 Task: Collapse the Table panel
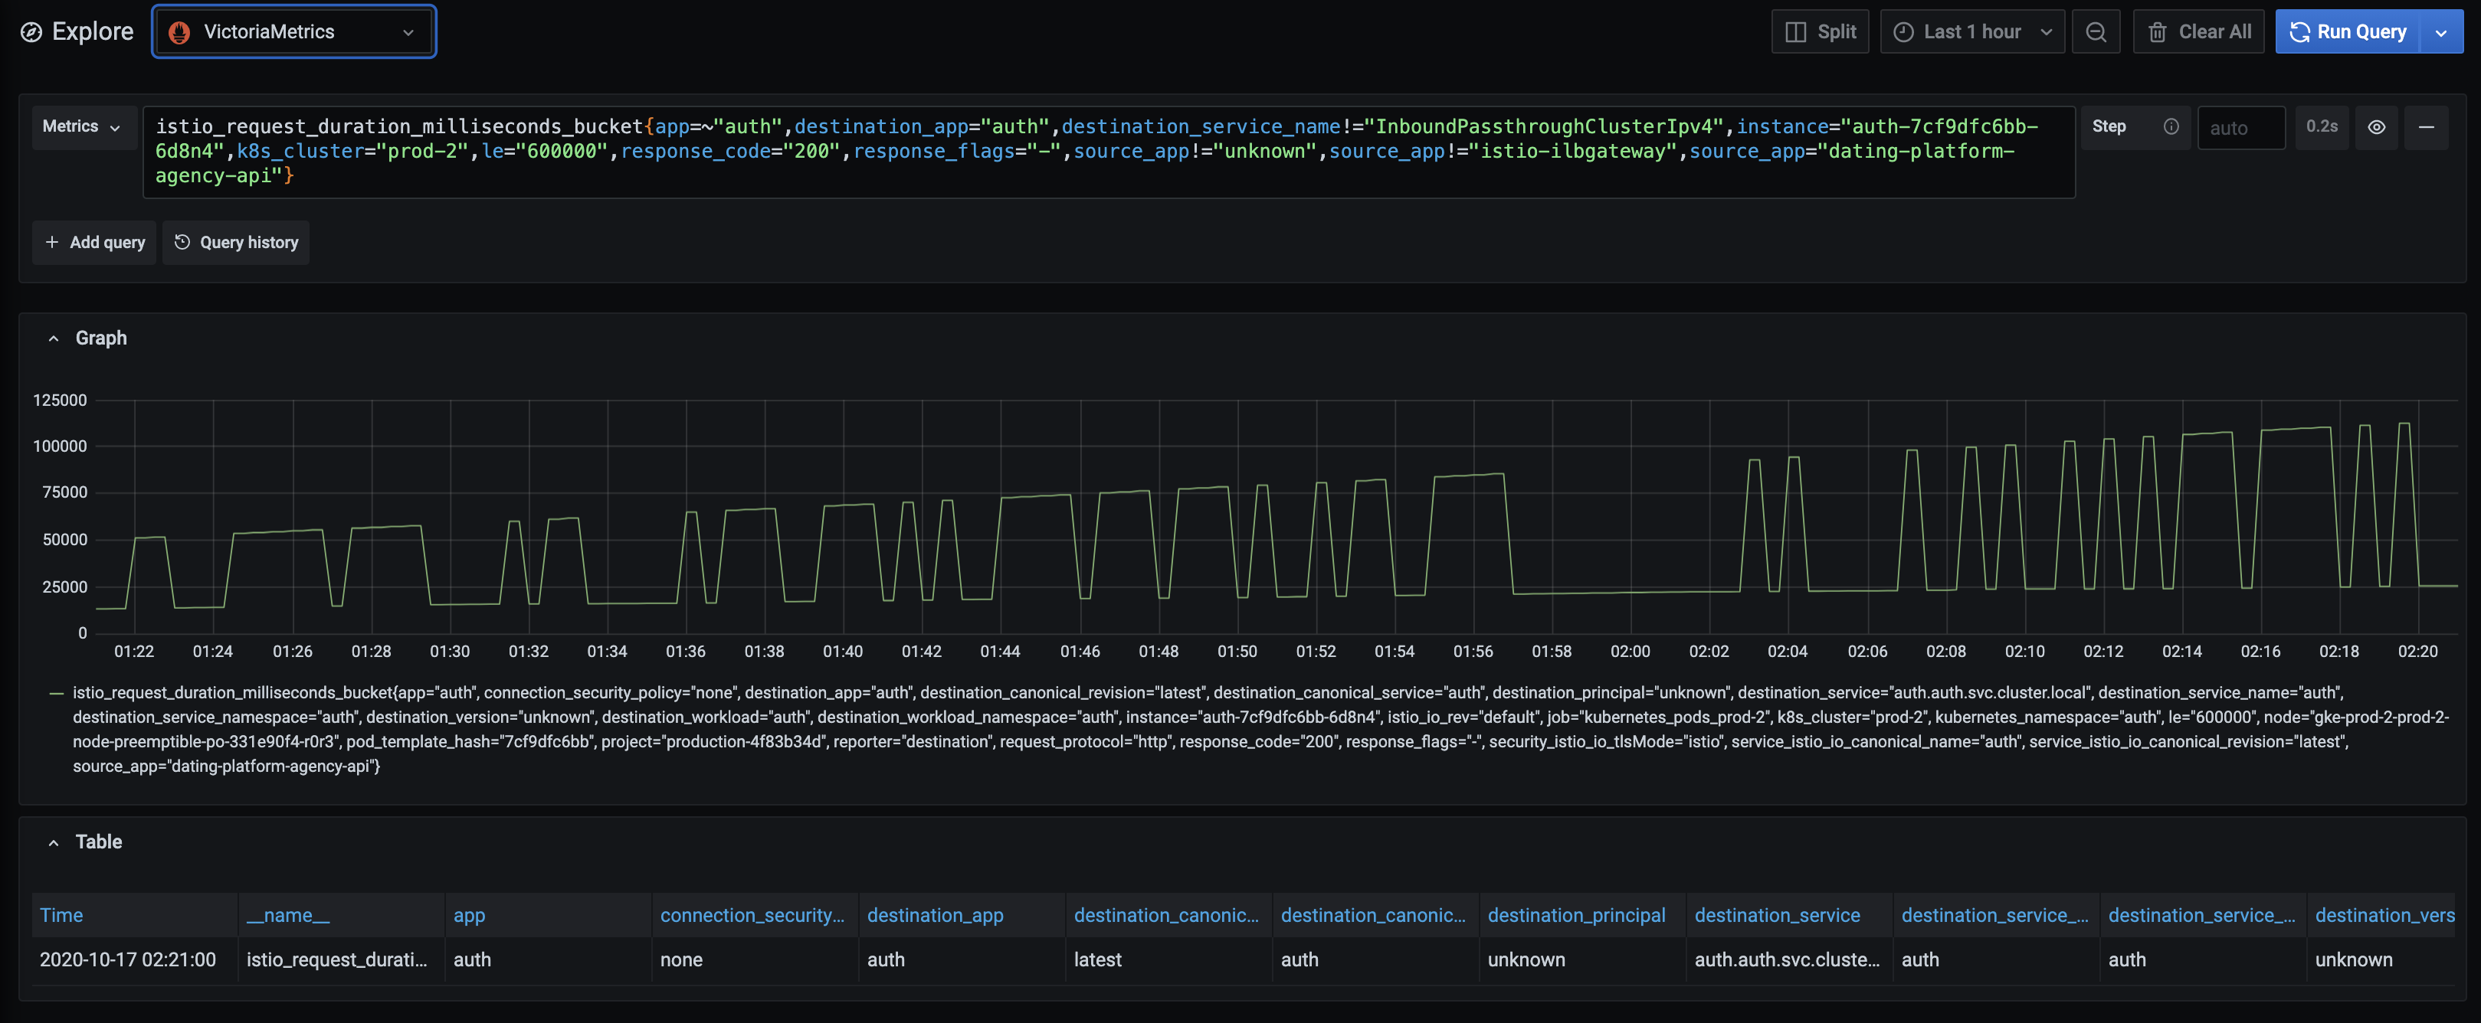tap(54, 842)
